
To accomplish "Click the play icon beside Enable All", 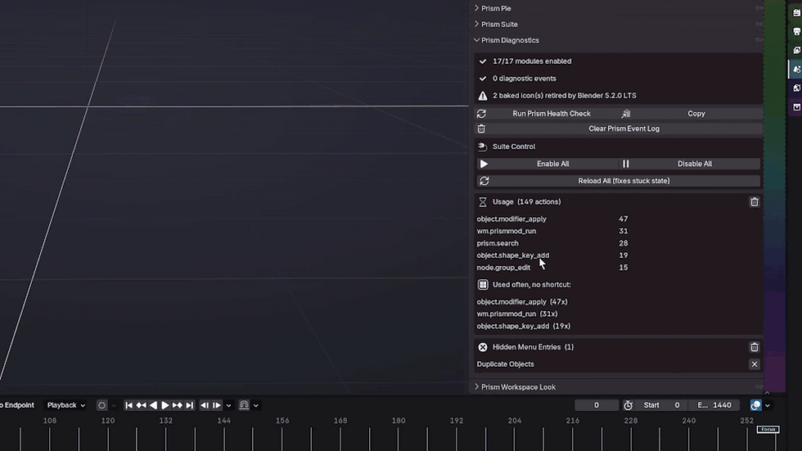I will click(484, 164).
